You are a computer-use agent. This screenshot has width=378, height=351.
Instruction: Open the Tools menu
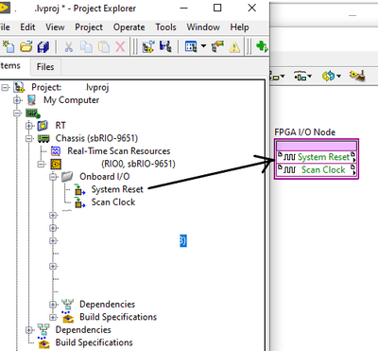click(x=165, y=27)
